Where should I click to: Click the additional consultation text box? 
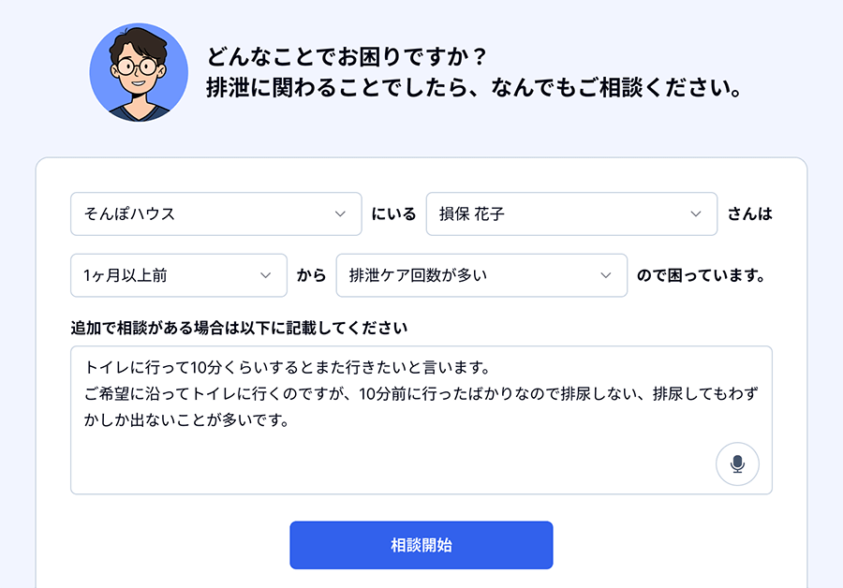421,417
